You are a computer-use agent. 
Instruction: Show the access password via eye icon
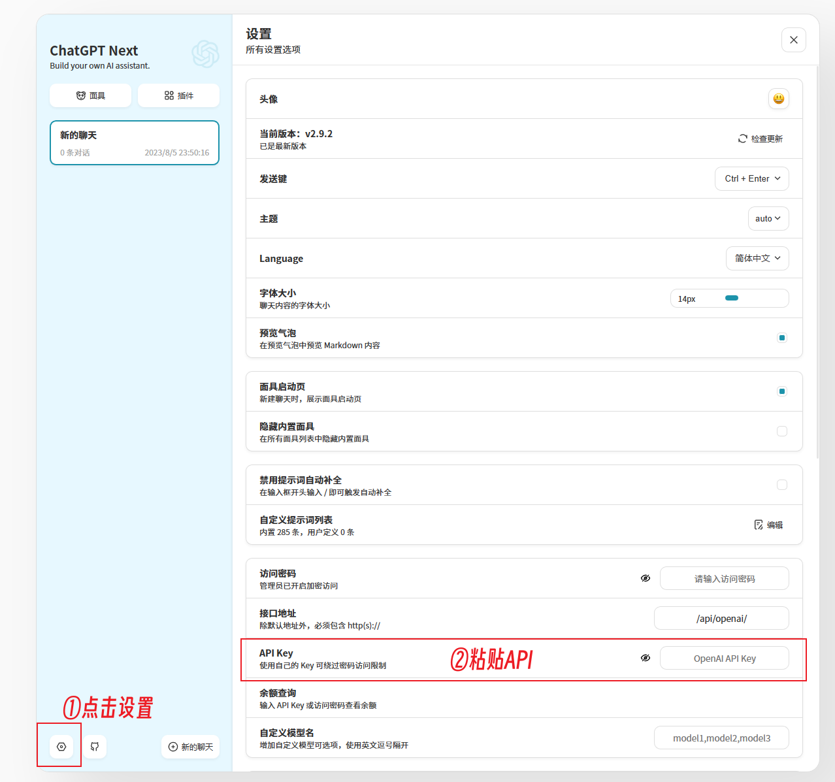click(x=646, y=578)
